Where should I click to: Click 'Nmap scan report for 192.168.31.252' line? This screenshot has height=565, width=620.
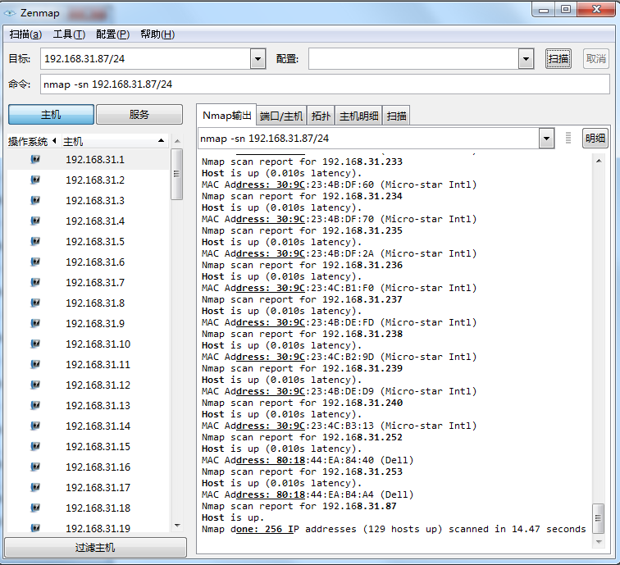(302, 437)
